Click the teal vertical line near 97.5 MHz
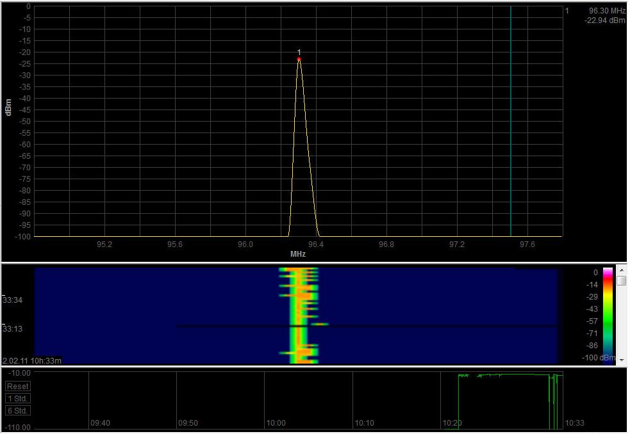 coord(511,121)
